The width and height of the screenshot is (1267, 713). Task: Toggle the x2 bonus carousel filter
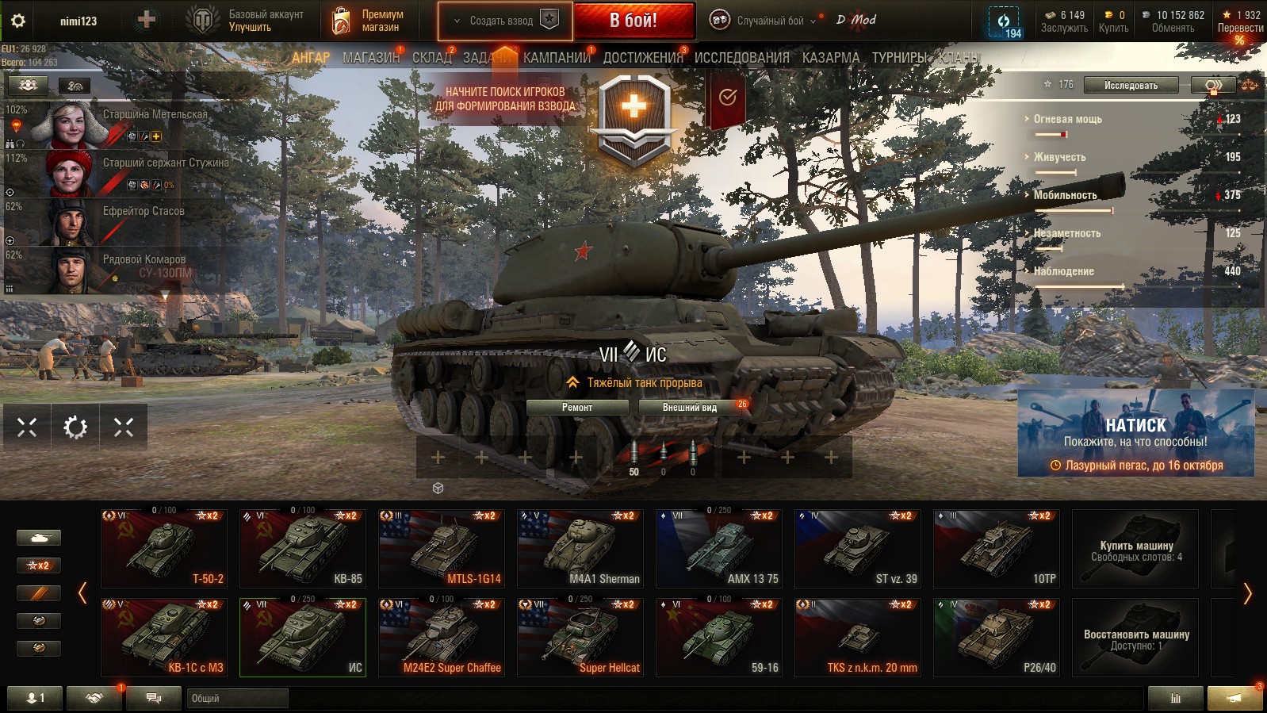tap(38, 565)
